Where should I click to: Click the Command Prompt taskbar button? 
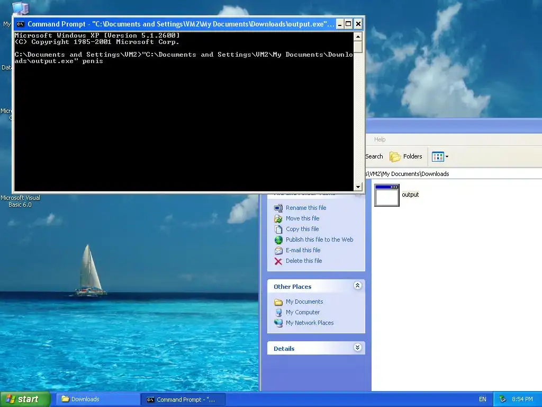pos(183,400)
